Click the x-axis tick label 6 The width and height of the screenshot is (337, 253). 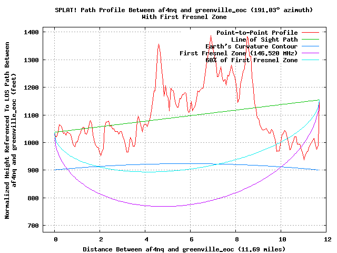(192, 239)
